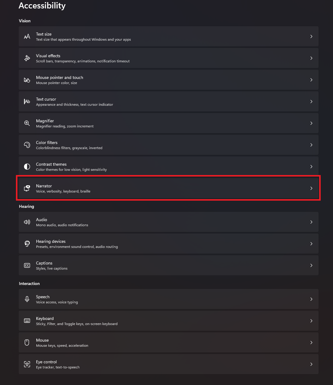The image size is (333, 385).
Task: Open Color filters settings
Action: click(x=168, y=145)
